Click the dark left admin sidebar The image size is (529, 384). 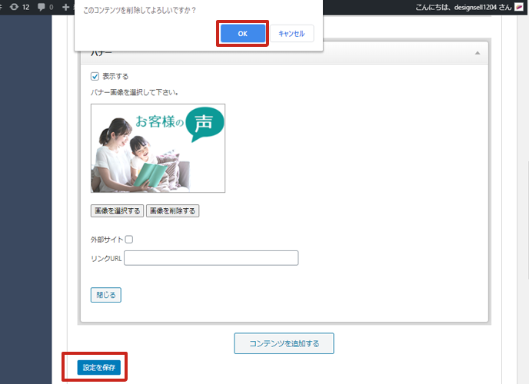25,192
